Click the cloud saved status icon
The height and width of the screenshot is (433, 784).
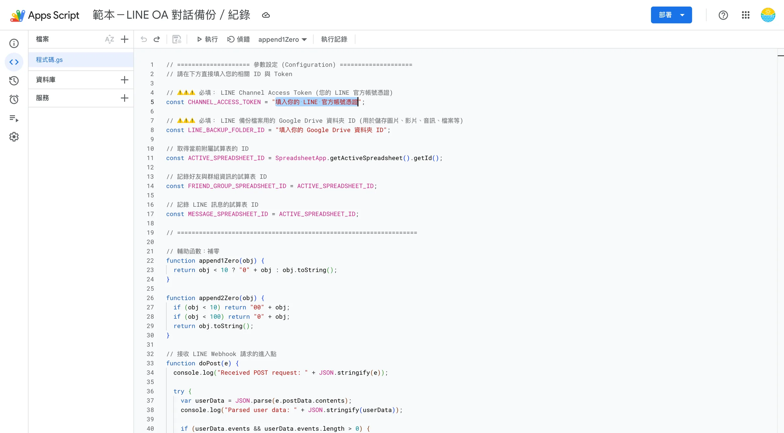point(266,15)
